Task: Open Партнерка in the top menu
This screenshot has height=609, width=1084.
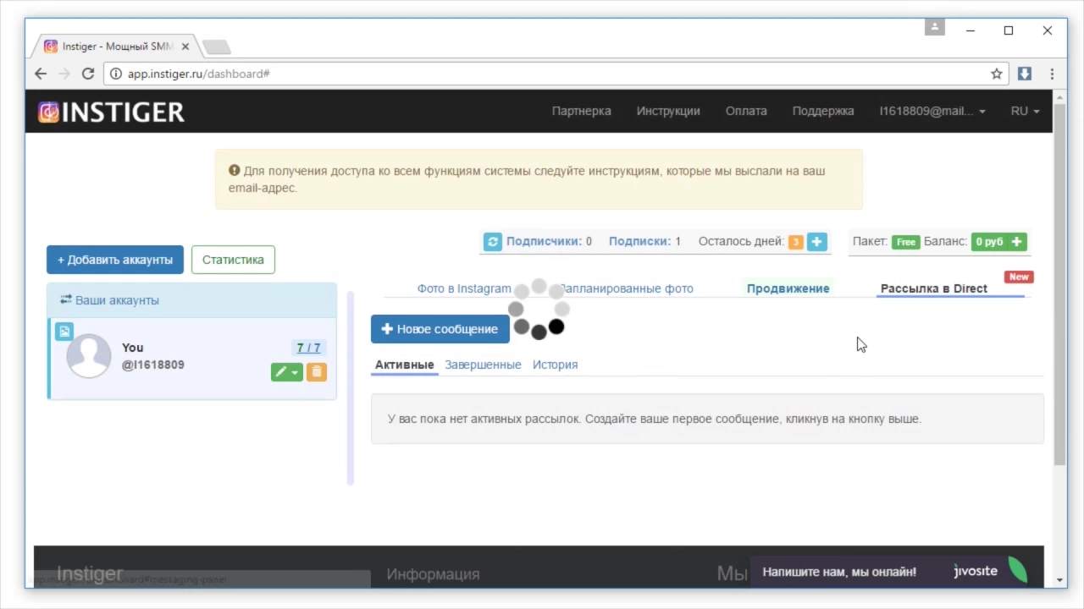Action: (x=581, y=111)
